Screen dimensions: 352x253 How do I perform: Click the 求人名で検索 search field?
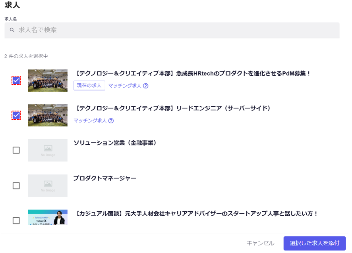(175, 30)
